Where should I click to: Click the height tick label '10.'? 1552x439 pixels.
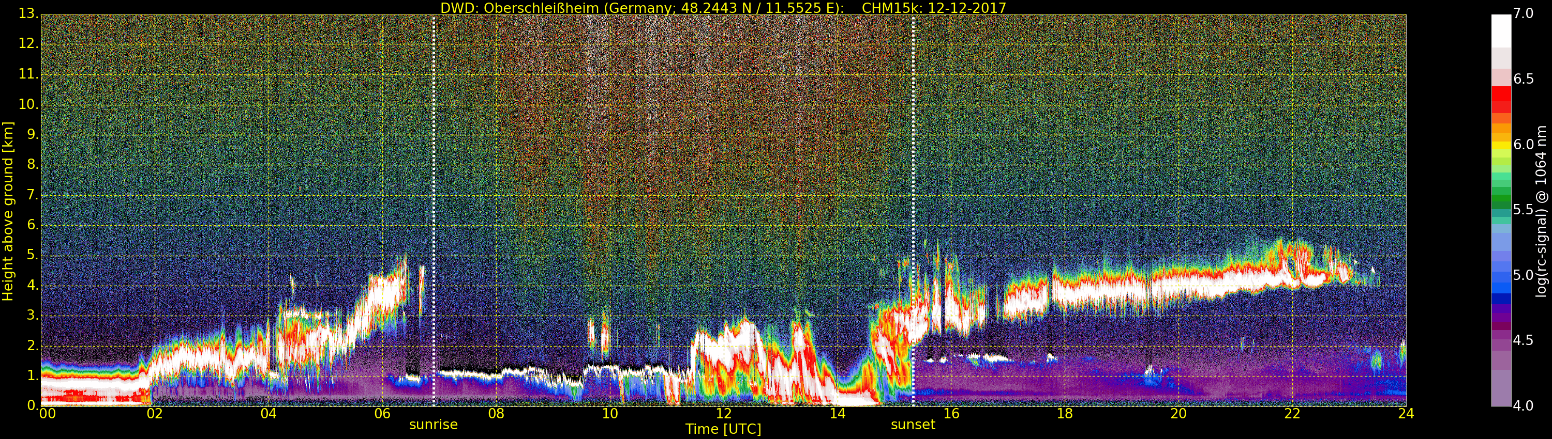(x=28, y=104)
